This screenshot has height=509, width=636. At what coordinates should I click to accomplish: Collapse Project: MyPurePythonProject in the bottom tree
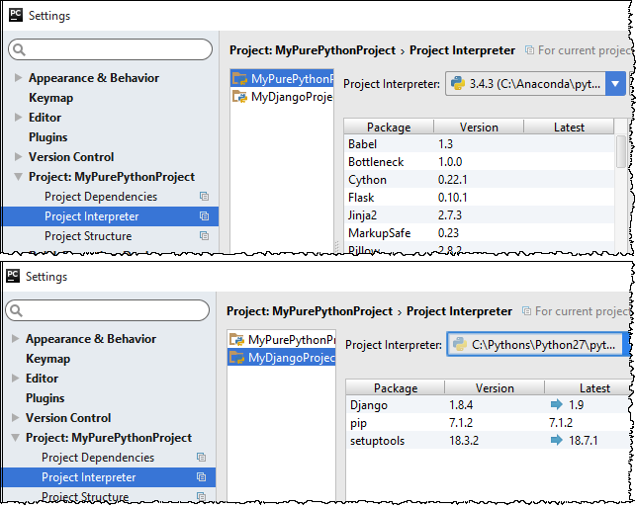coord(16,438)
